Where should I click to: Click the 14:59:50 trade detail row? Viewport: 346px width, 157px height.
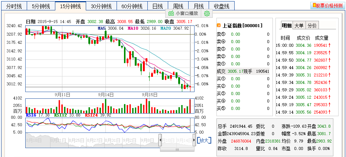pos(303,60)
